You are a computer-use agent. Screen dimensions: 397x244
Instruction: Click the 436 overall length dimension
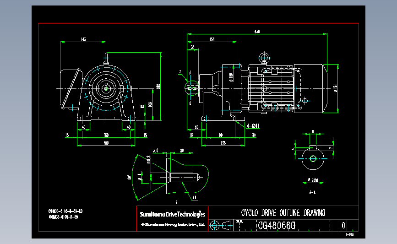click(257, 32)
